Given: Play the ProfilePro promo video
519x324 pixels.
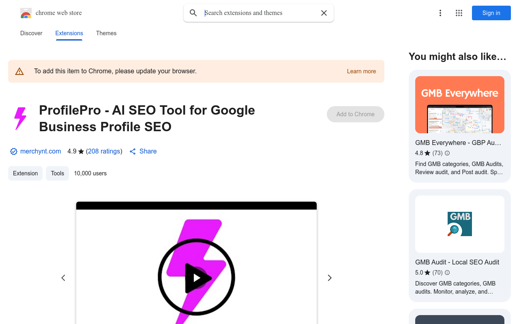Looking at the screenshot, I should pos(196,278).
